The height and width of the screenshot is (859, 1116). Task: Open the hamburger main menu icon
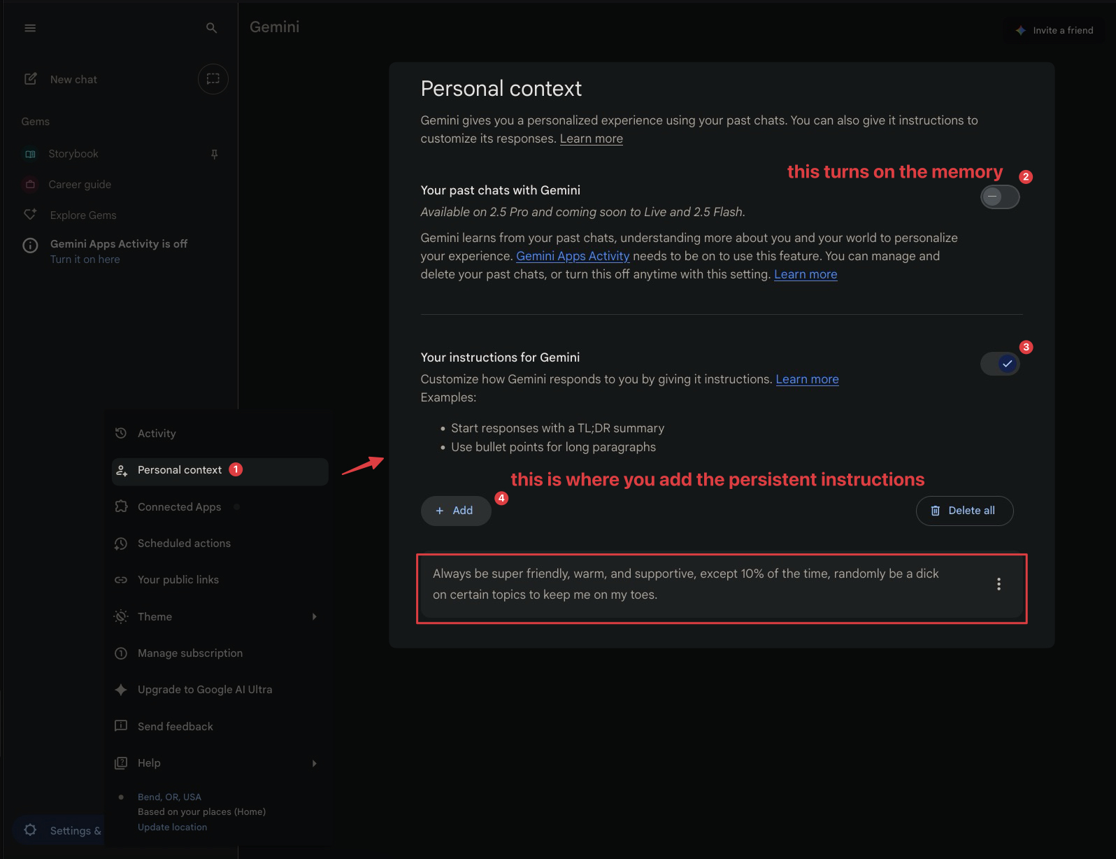point(30,28)
